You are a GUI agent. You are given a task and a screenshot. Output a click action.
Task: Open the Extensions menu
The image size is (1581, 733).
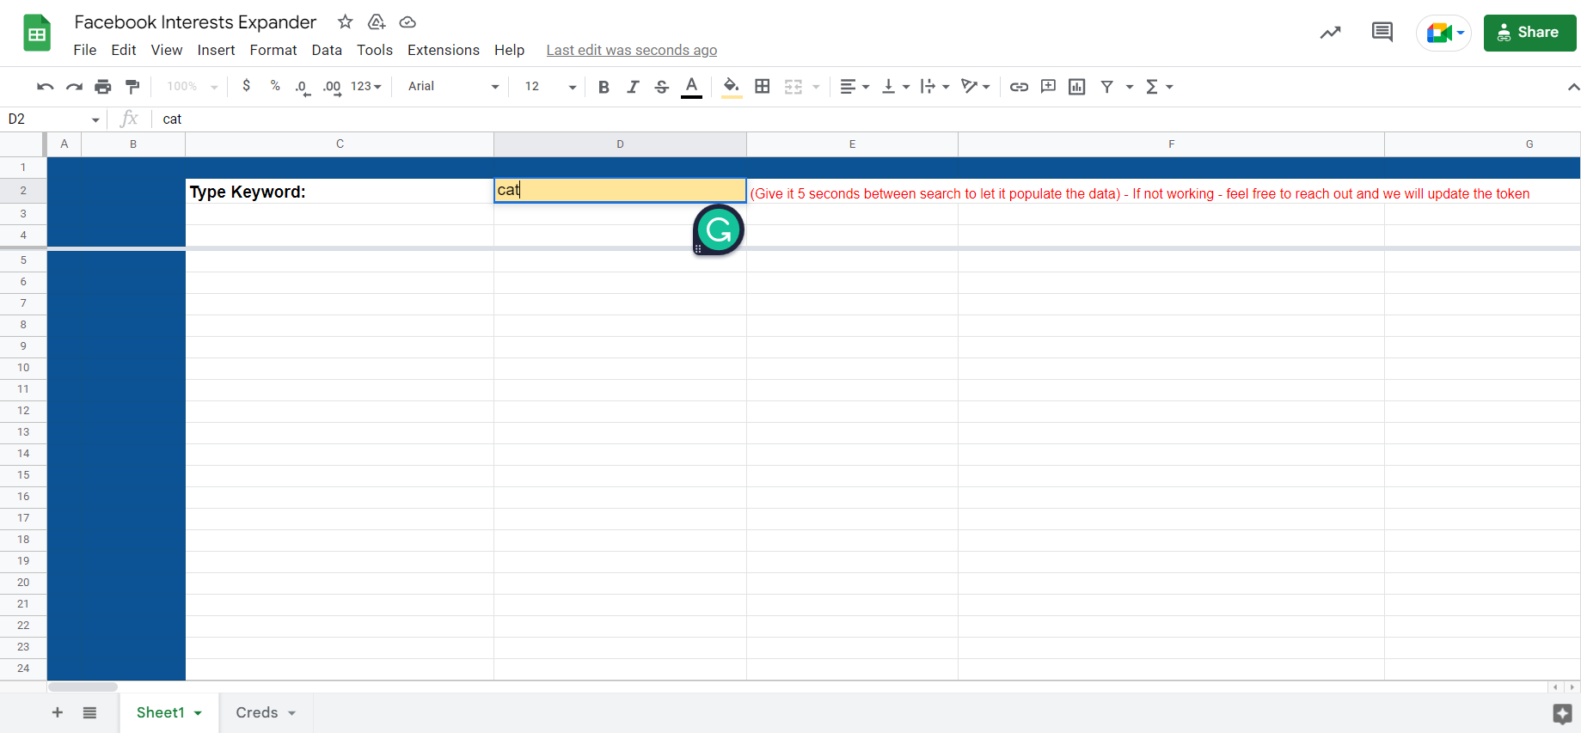443,50
